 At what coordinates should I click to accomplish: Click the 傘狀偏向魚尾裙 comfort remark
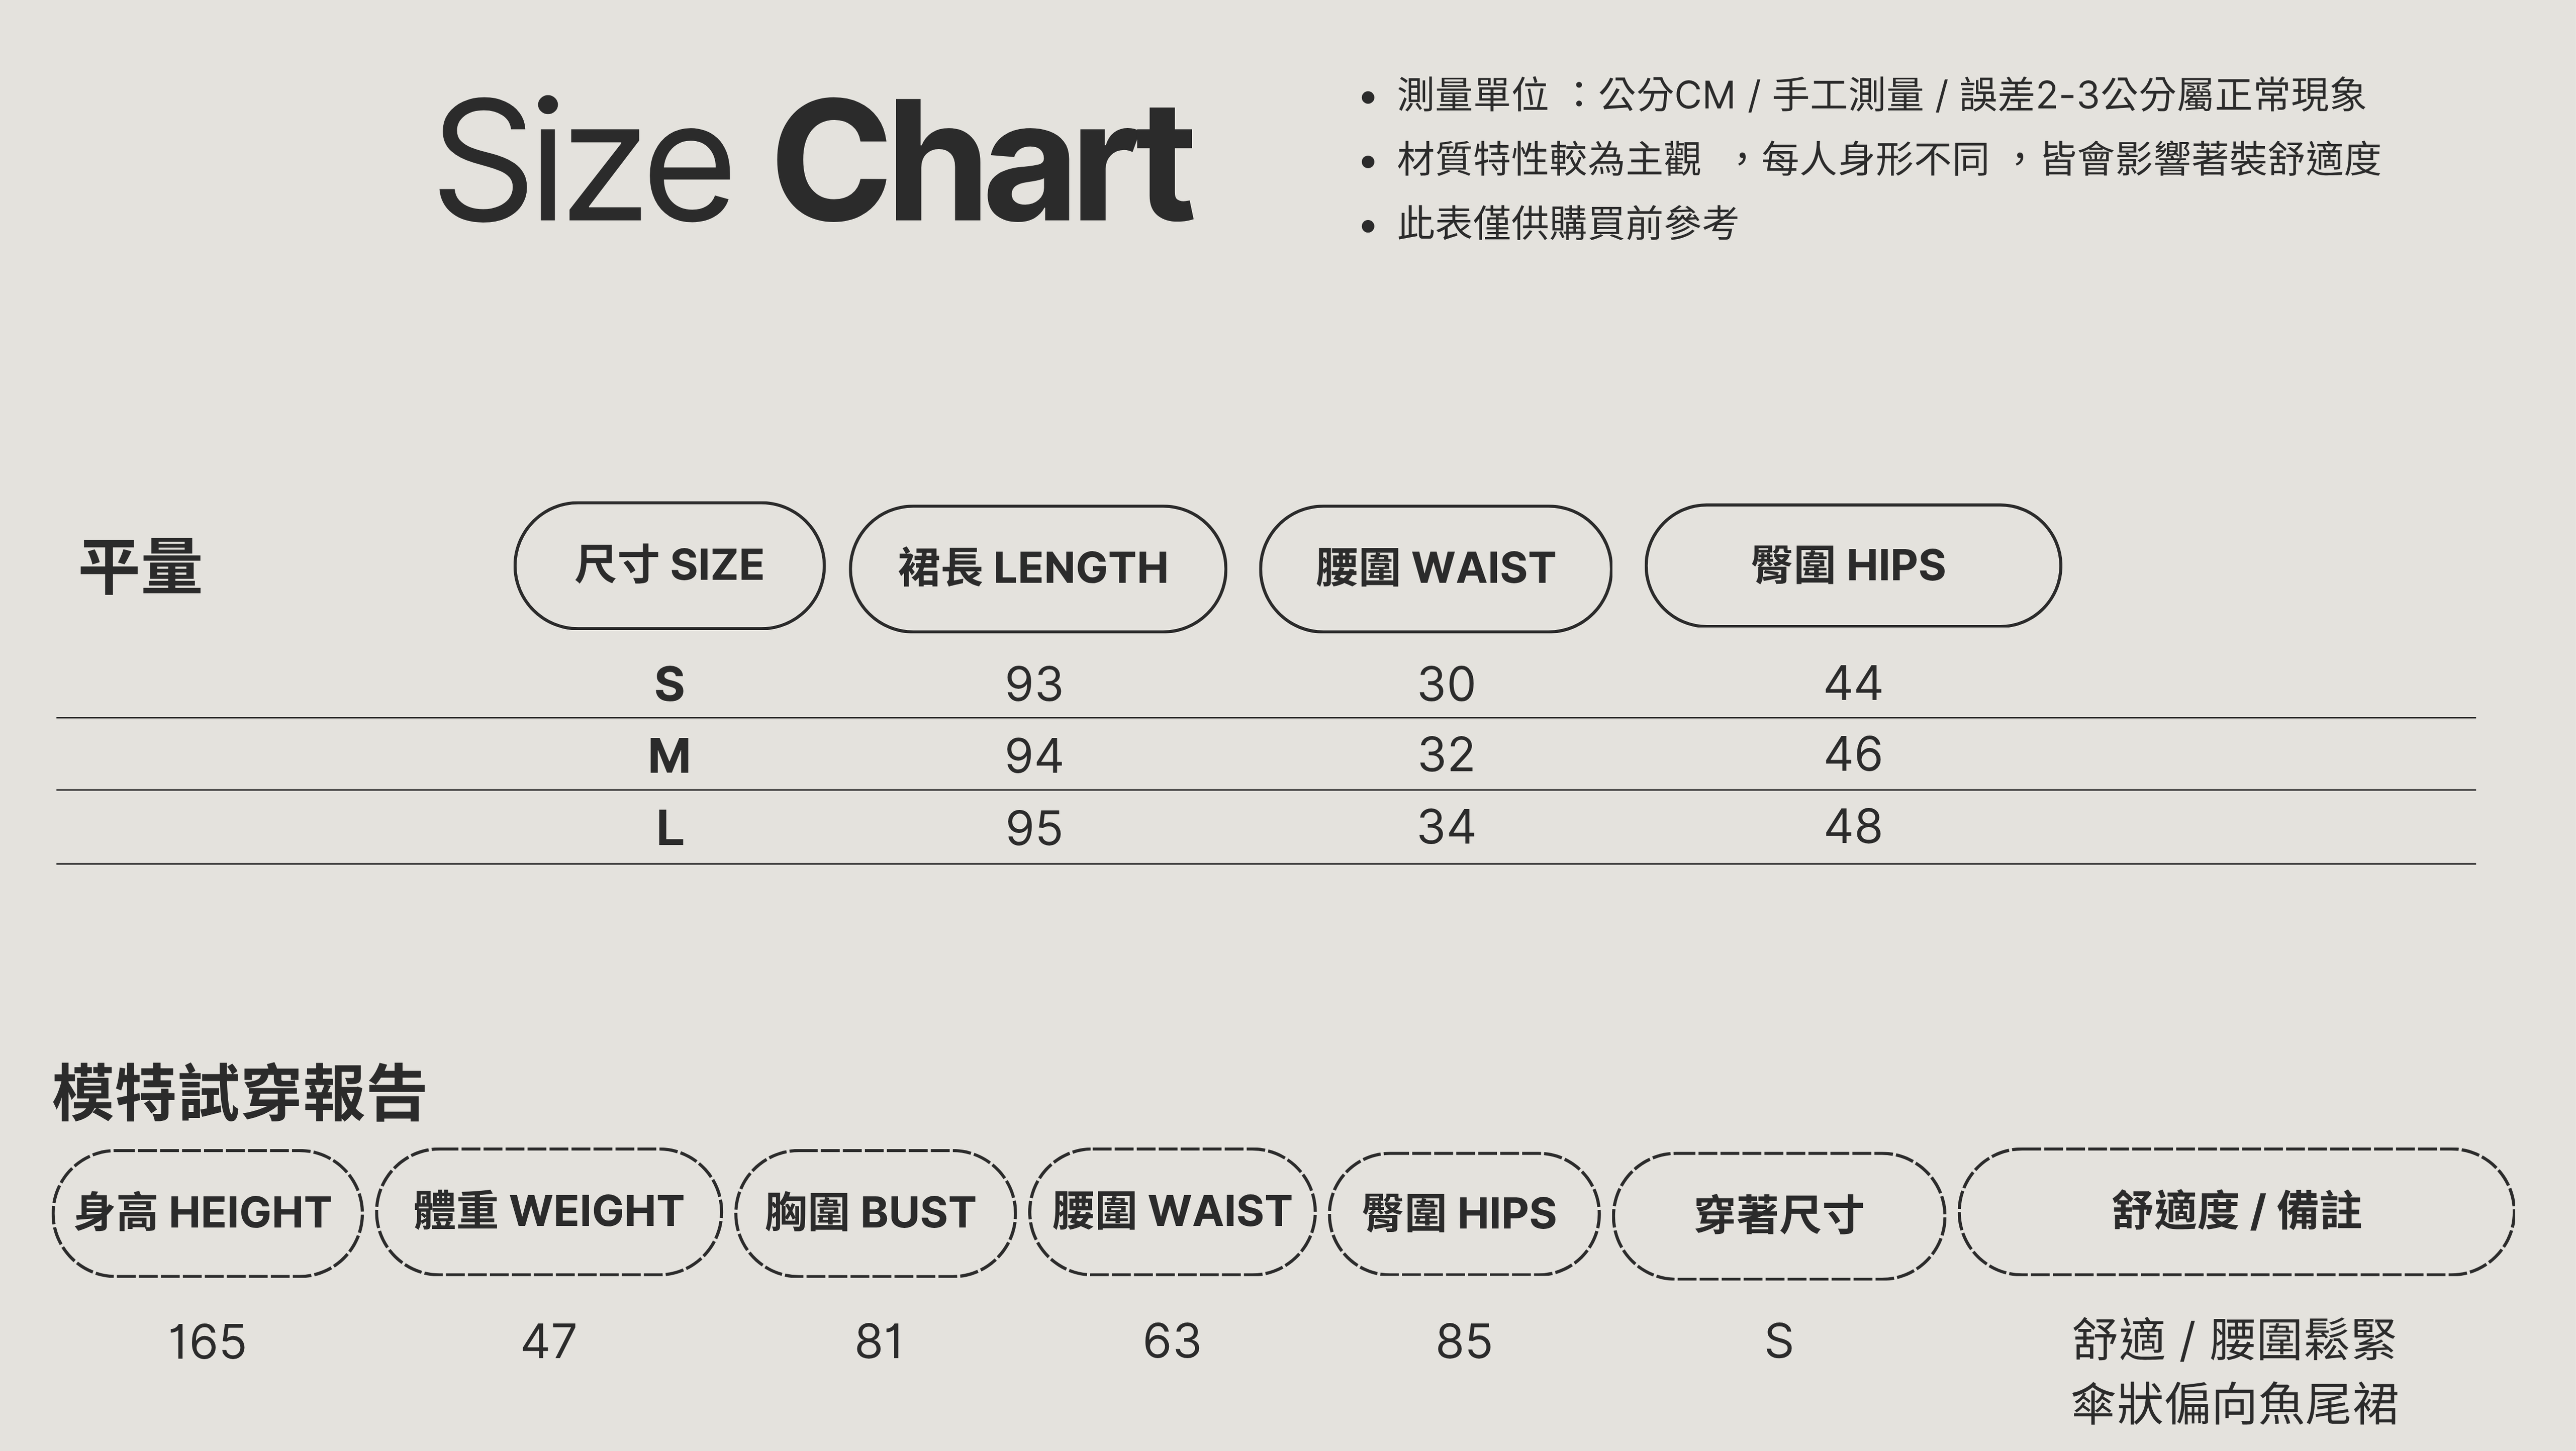[2234, 1404]
